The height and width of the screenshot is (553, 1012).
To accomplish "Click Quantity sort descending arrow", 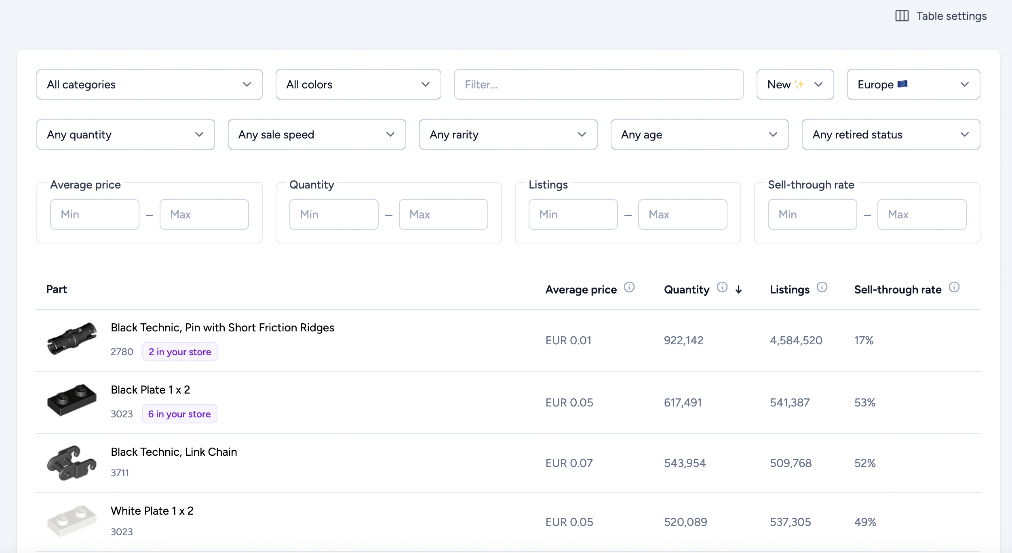I will click(x=739, y=290).
